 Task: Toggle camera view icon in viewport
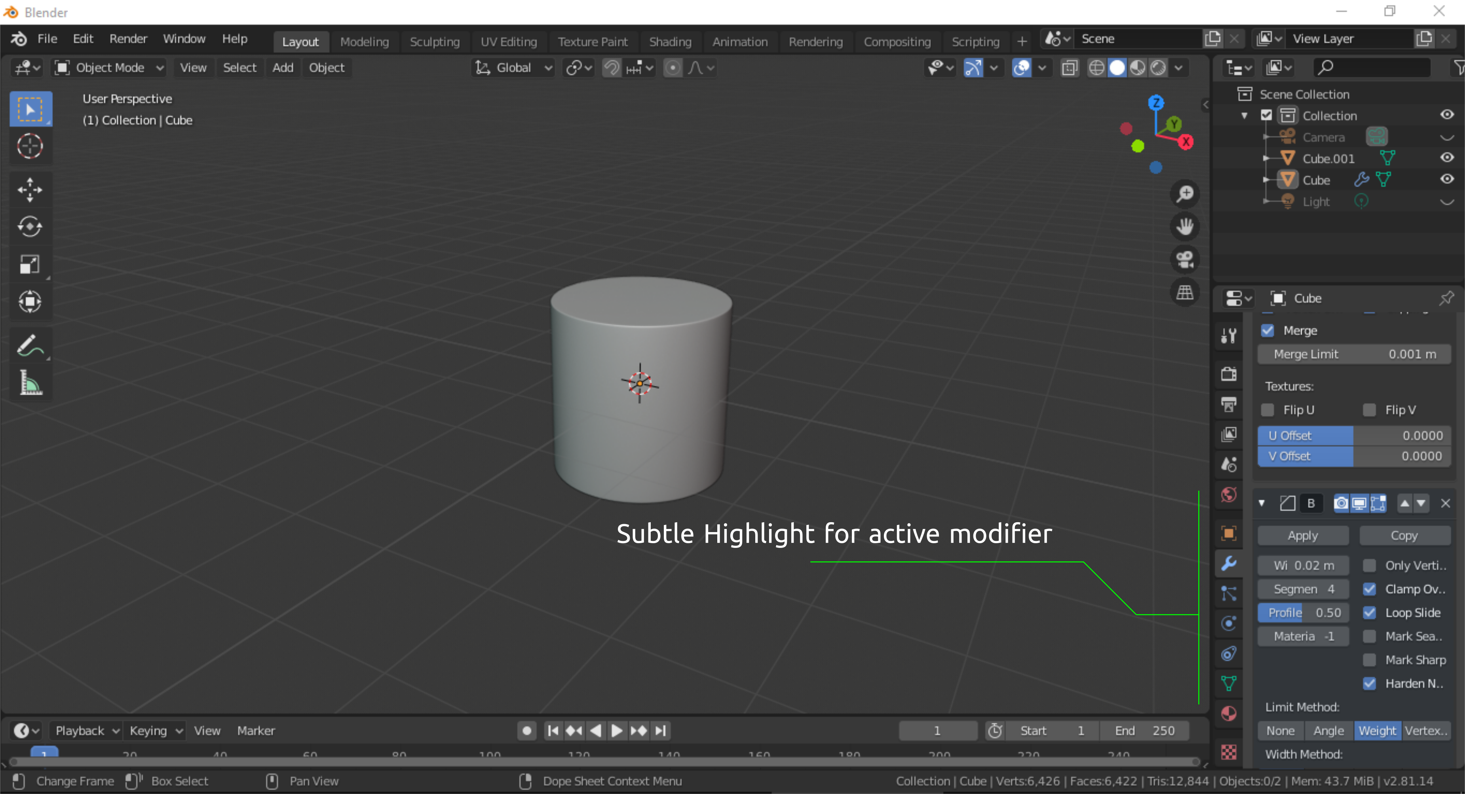coord(1185,259)
